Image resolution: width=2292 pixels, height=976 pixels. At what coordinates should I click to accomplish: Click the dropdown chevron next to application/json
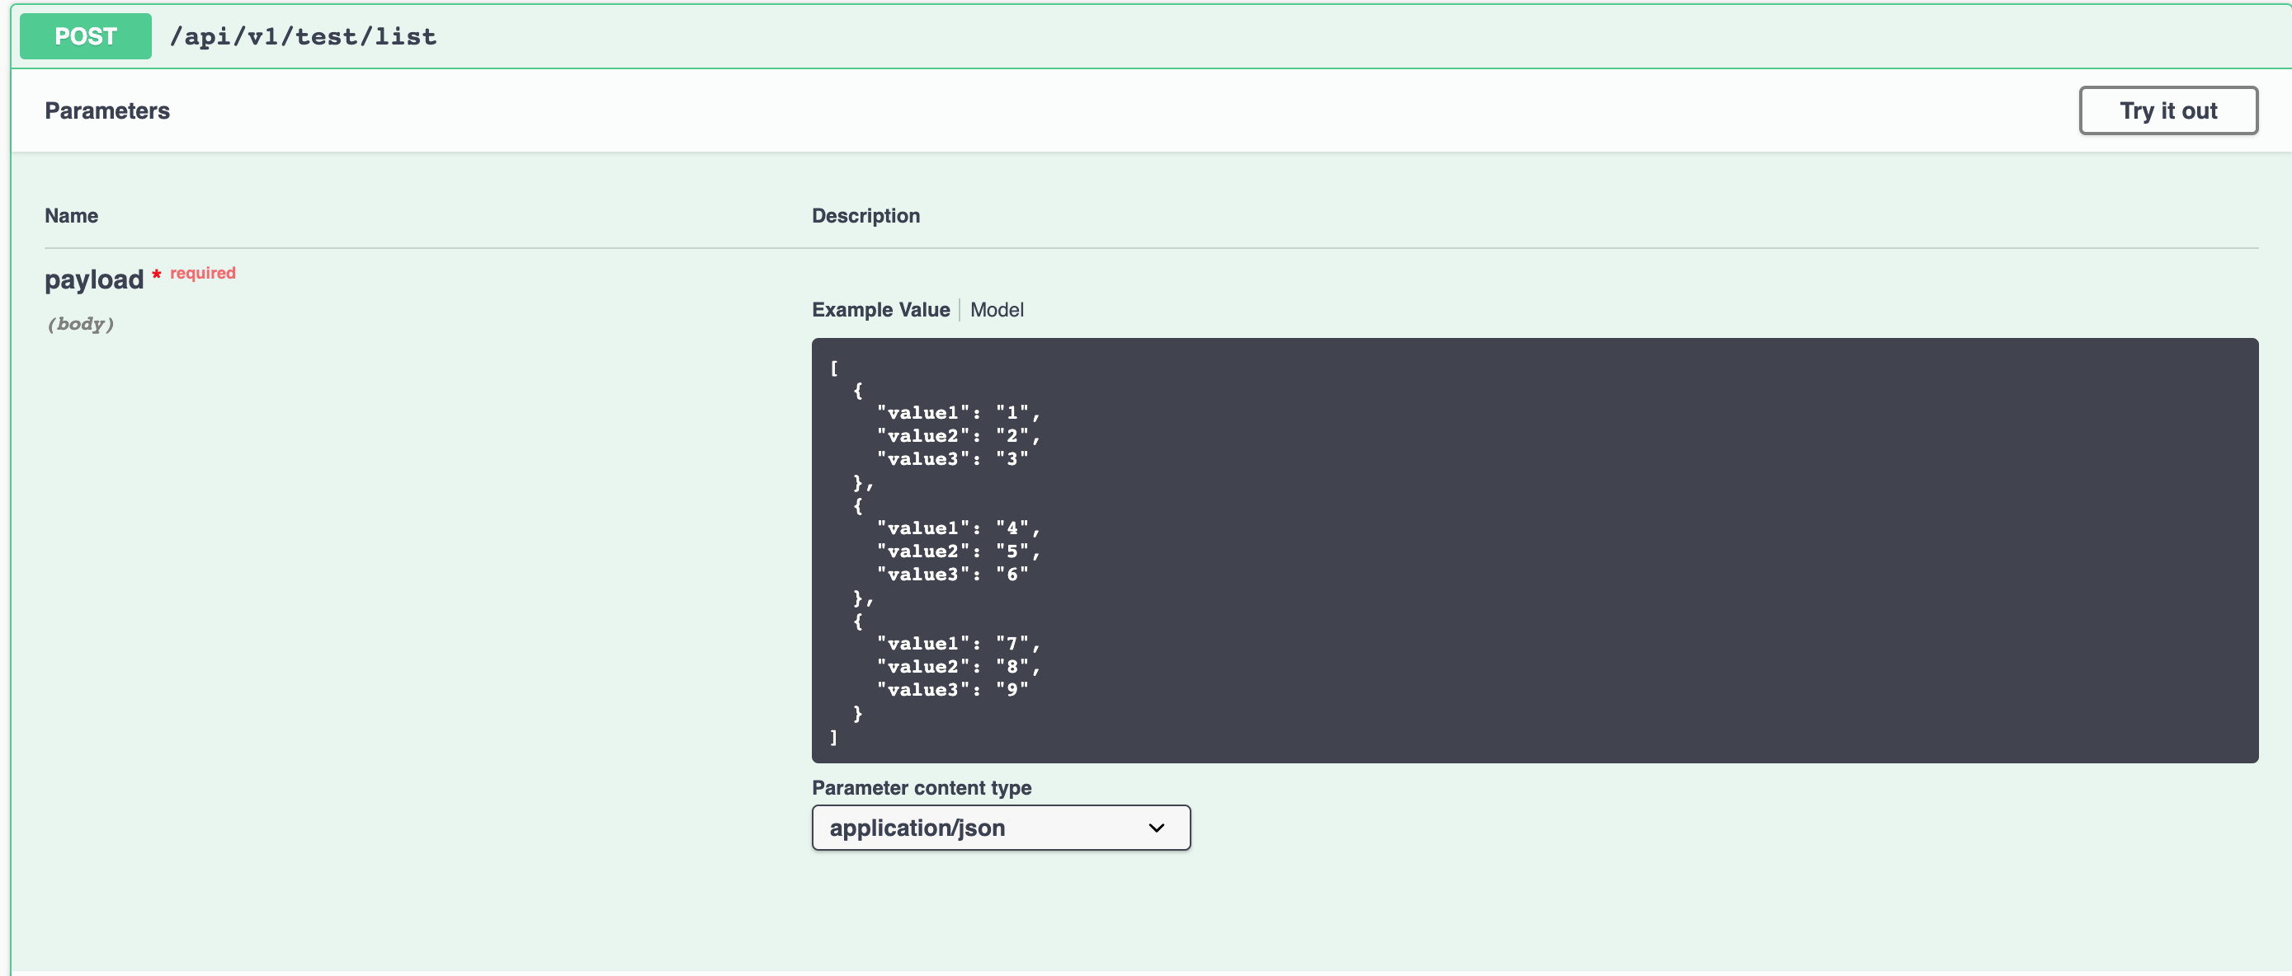coord(1157,828)
